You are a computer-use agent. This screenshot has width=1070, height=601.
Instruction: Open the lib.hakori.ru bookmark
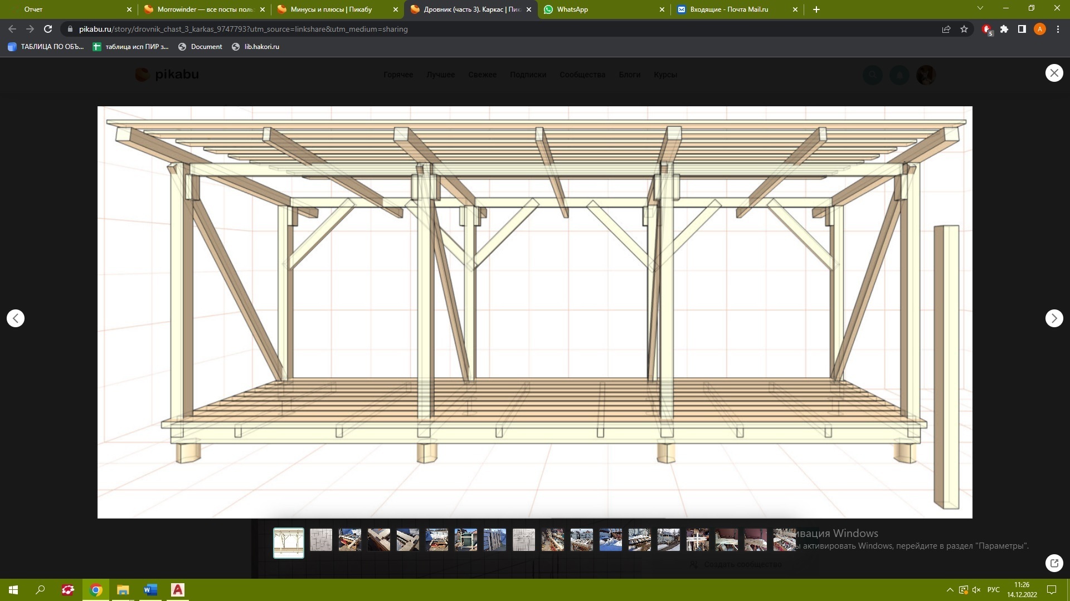point(256,47)
